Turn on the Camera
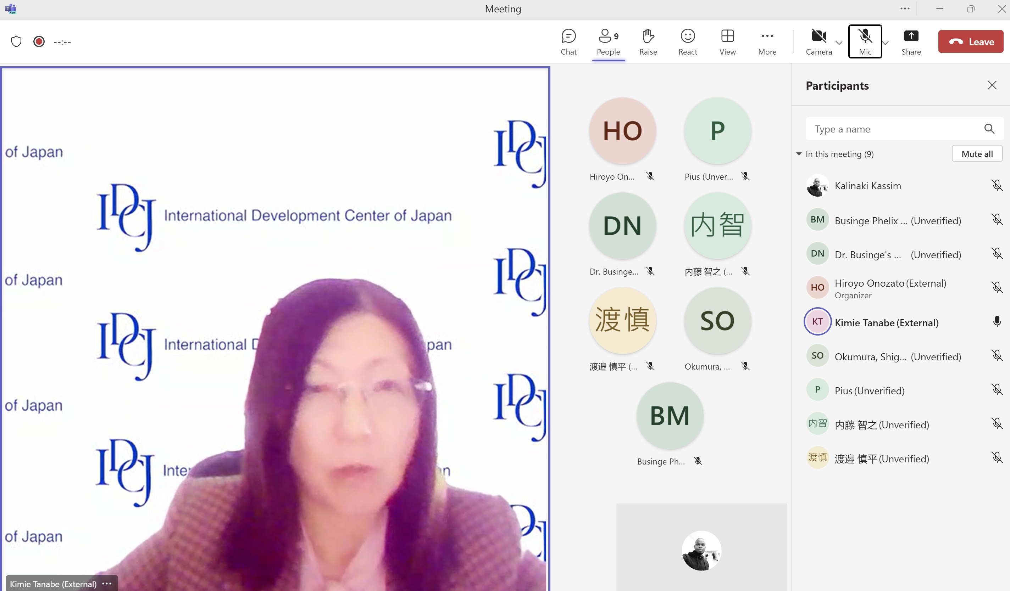Image resolution: width=1010 pixels, height=591 pixels. pyautogui.click(x=818, y=42)
